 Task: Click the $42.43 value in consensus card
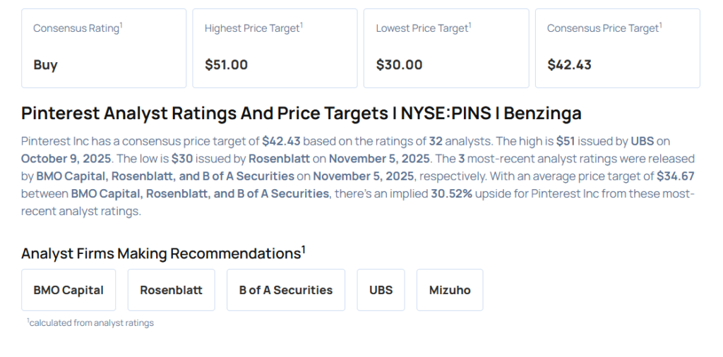click(569, 65)
